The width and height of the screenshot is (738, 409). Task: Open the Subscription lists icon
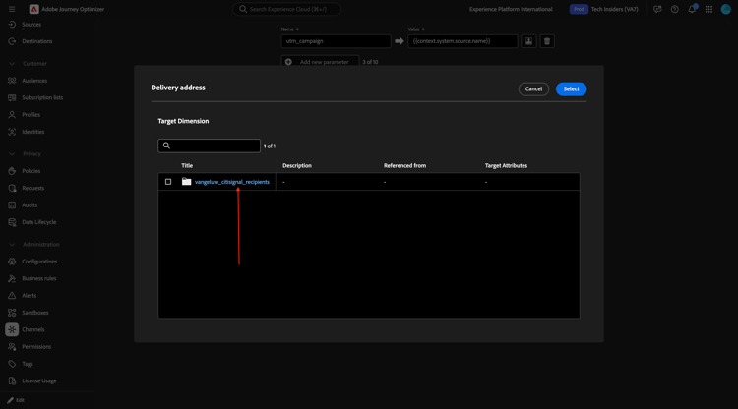(x=12, y=97)
